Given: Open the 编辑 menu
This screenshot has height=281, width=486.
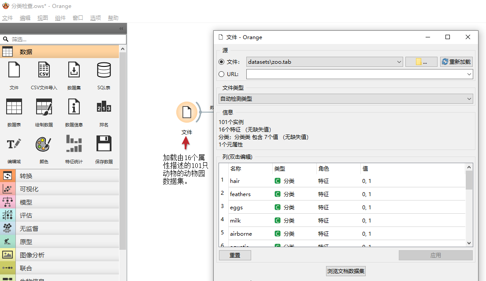Looking at the screenshot, I should coord(25,18).
